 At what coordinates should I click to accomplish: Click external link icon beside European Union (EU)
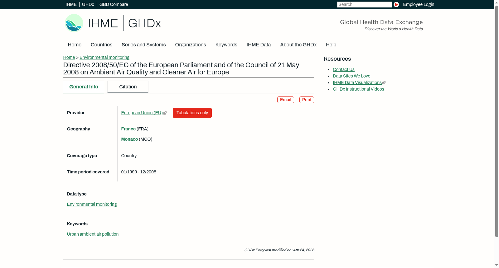pyautogui.click(x=165, y=113)
